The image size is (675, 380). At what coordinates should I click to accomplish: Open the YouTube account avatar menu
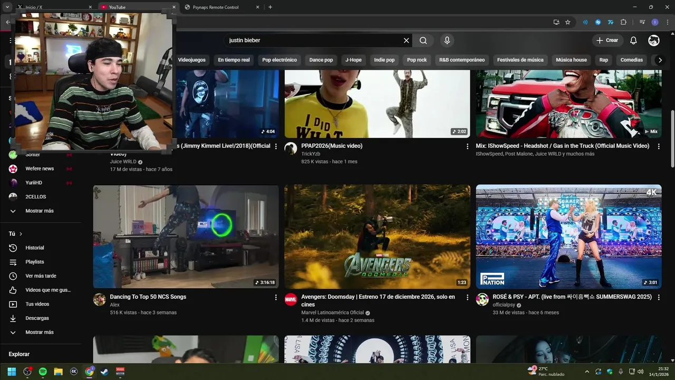coord(654,41)
